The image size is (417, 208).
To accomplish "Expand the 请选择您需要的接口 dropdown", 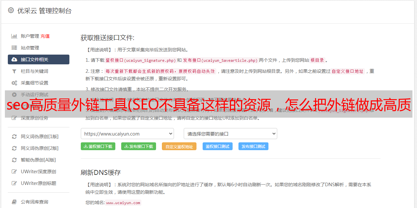I will 230,134.
